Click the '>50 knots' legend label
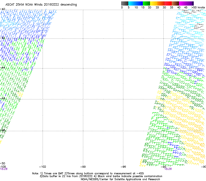 click(x=198, y=8)
